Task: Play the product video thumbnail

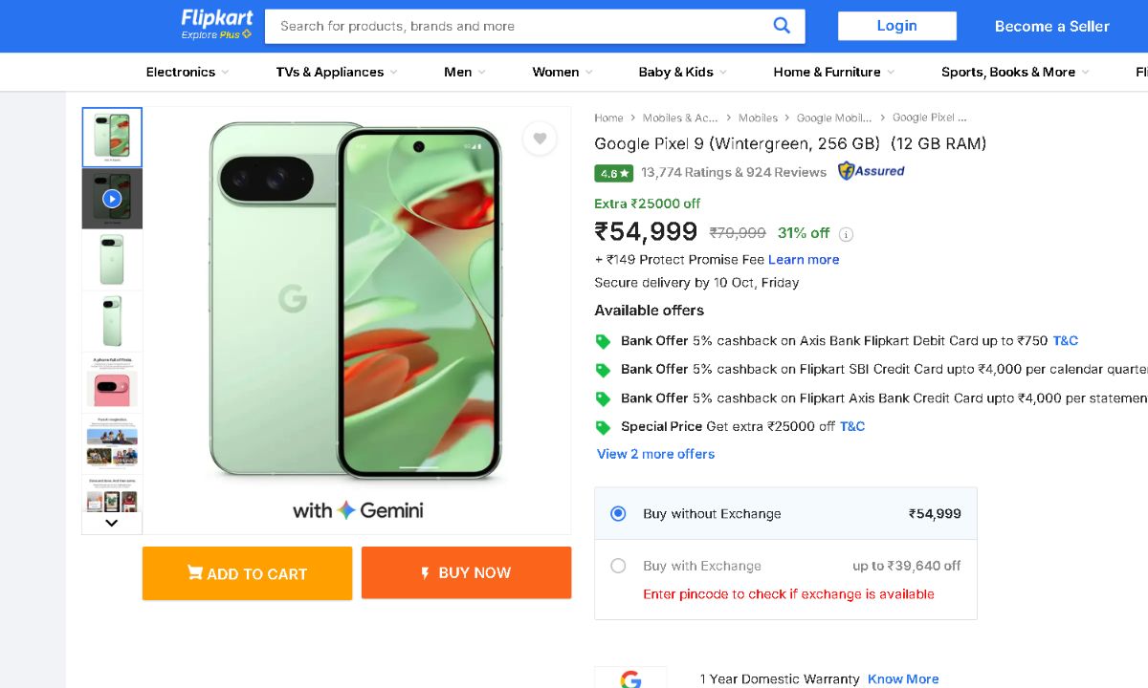Action: click(112, 199)
